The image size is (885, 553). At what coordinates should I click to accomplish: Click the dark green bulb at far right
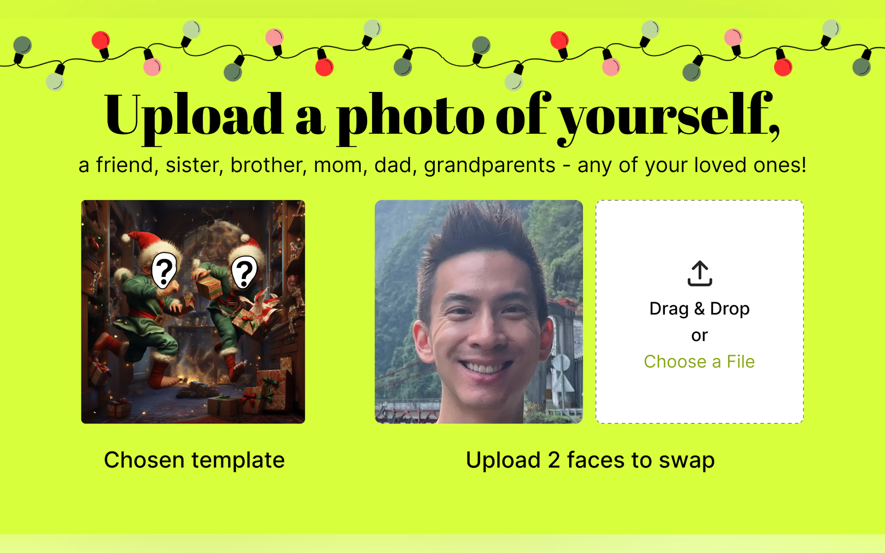click(861, 67)
